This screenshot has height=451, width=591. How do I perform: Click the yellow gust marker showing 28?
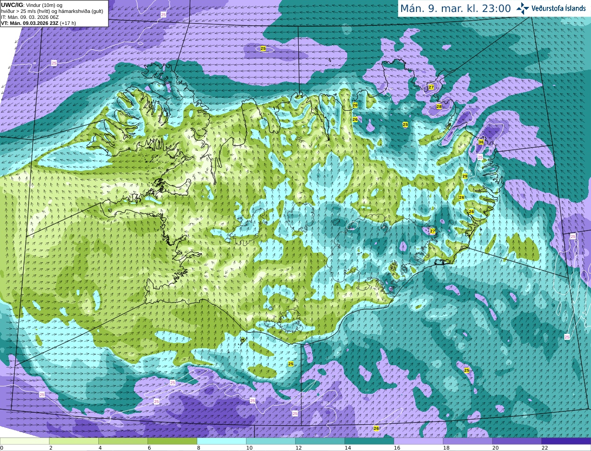pos(439,107)
